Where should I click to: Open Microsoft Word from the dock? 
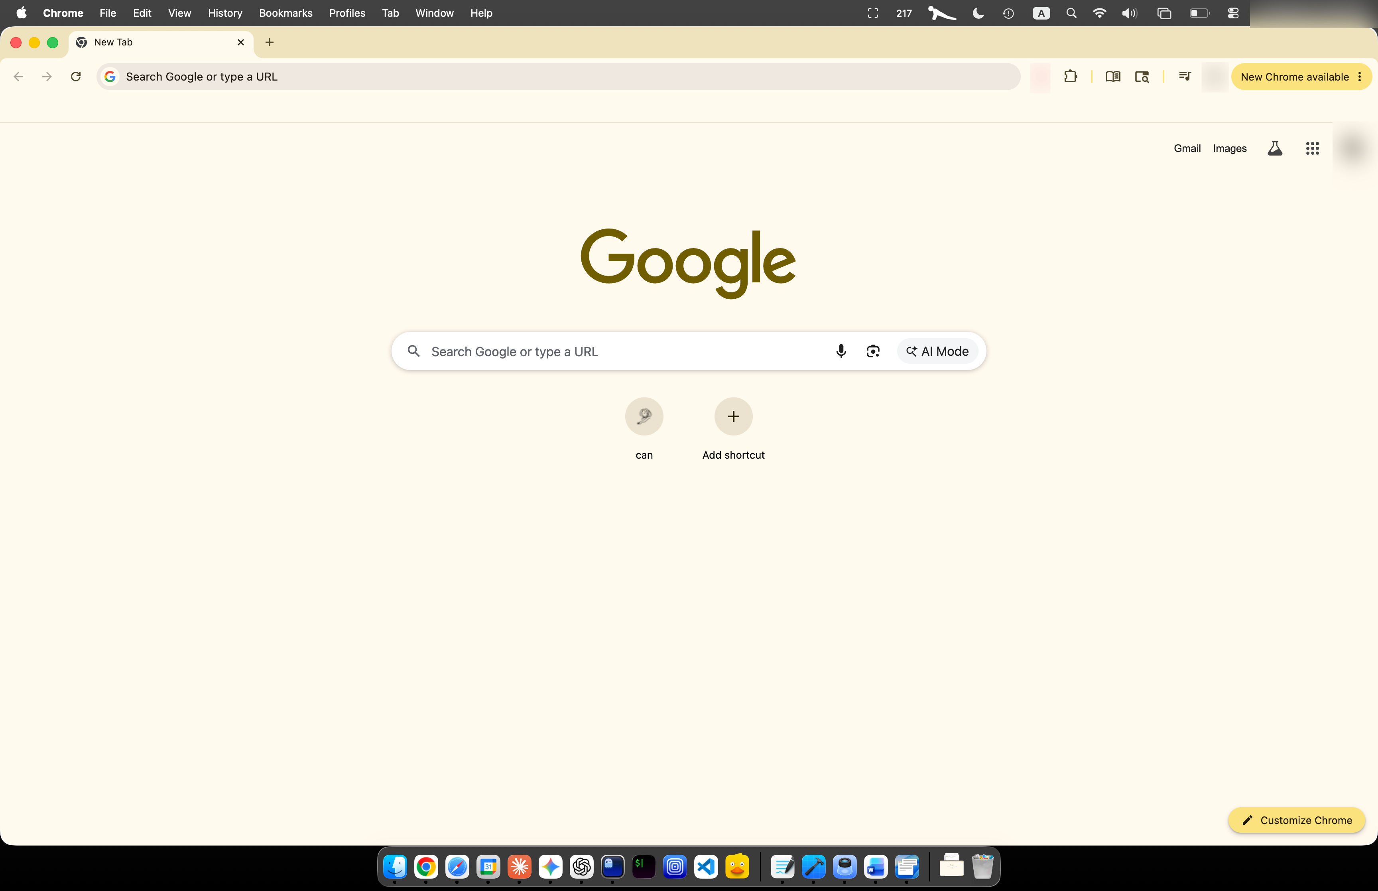876,866
